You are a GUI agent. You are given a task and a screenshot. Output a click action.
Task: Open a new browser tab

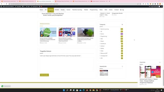click(x=109, y=1)
